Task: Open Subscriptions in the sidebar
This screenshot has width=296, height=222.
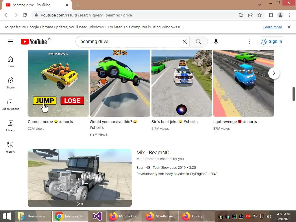Action: pyautogui.click(x=10, y=105)
